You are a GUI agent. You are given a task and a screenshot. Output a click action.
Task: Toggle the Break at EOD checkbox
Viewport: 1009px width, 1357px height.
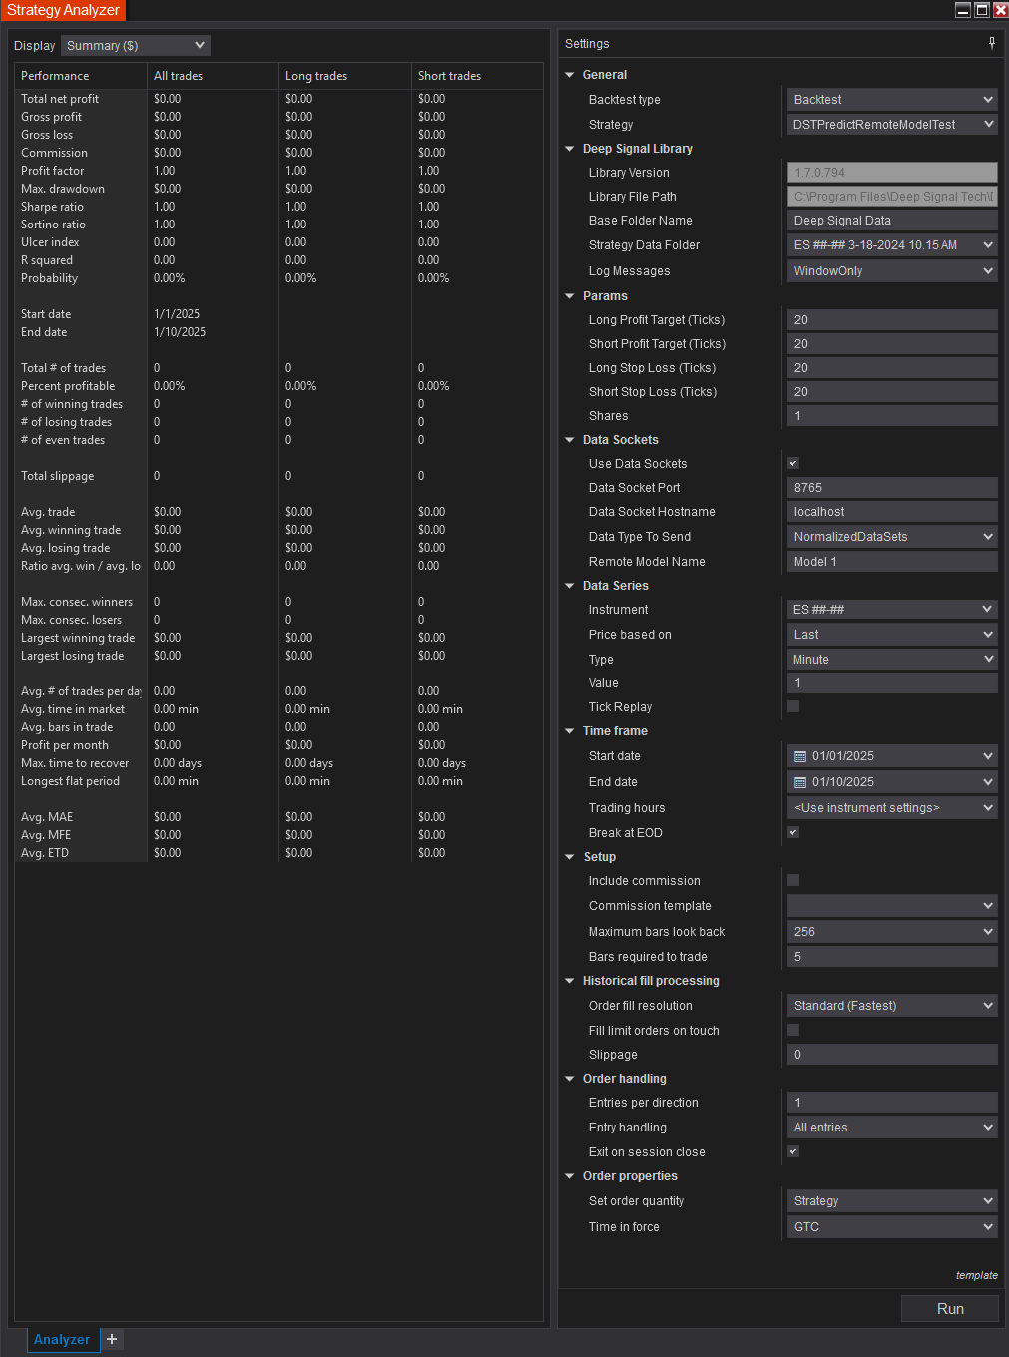coord(793,832)
